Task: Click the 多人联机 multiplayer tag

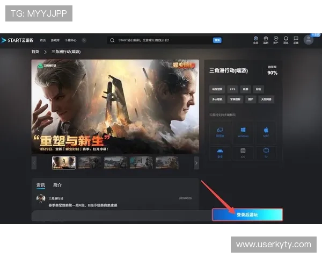Action: pyautogui.click(x=217, y=99)
